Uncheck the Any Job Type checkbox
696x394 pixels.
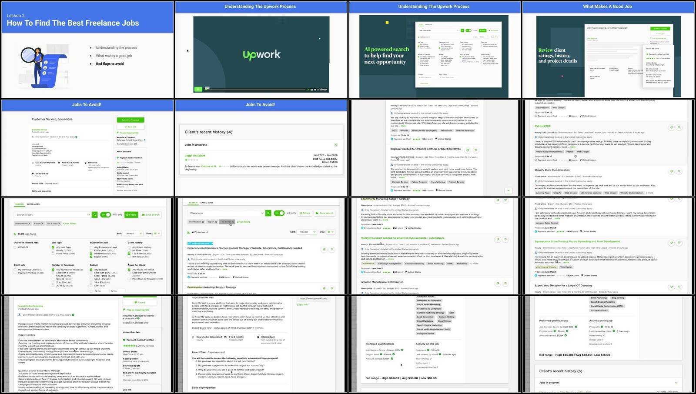pyautogui.click(x=53, y=247)
